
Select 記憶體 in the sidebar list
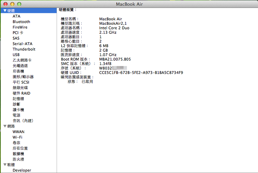click(x=18, y=99)
